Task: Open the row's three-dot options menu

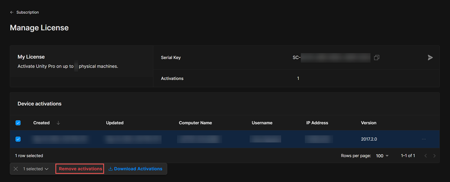Action: tap(424, 139)
